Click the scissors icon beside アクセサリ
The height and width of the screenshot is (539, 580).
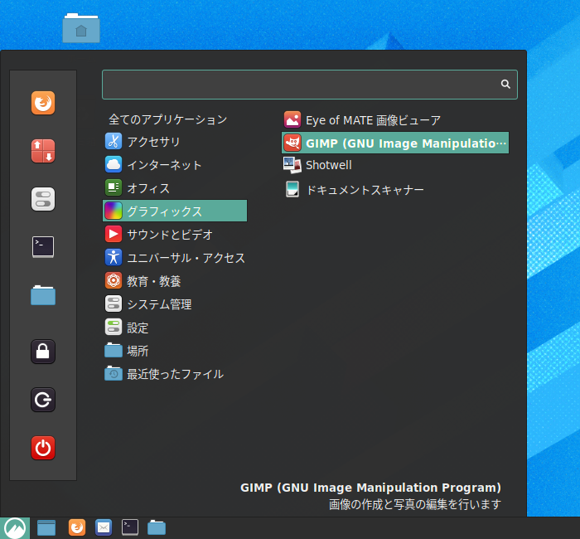pos(114,142)
